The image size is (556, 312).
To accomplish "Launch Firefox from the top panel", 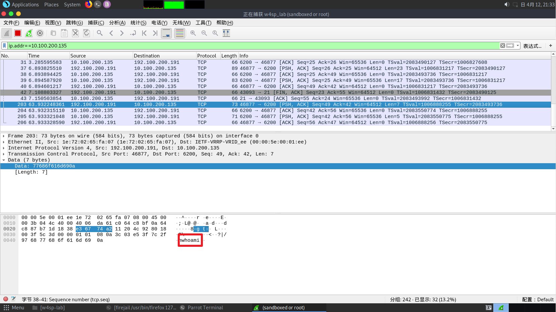I will tap(89, 4).
